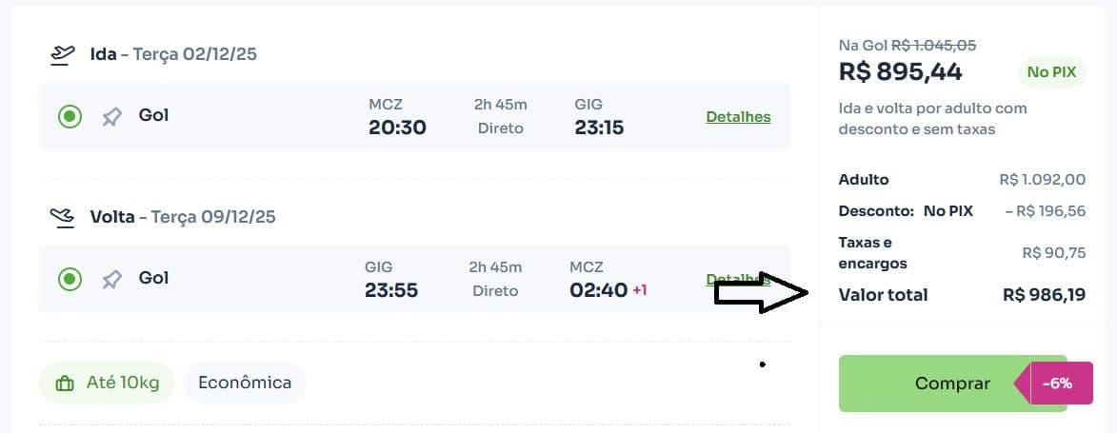Click the luggage icon in the 10kg chip
Image resolution: width=1117 pixels, height=433 pixels.
(x=66, y=384)
